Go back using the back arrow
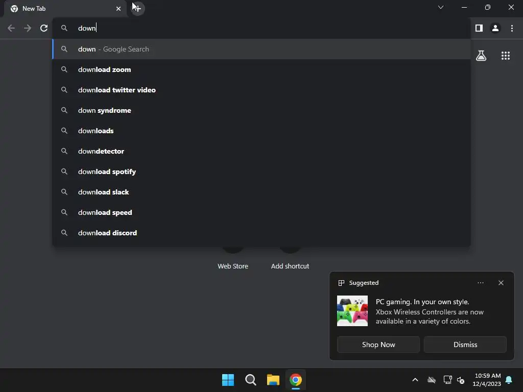This screenshot has height=392, width=523. point(11,29)
